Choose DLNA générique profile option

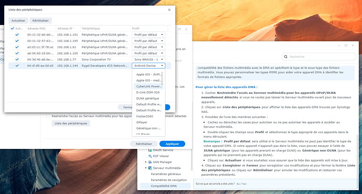[x=148, y=99]
